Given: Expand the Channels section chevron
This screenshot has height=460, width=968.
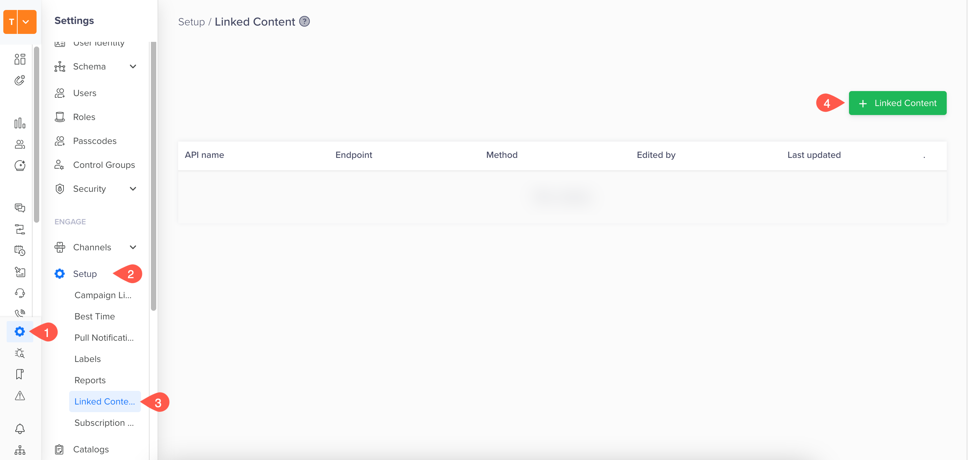Looking at the screenshot, I should [x=133, y=247].
